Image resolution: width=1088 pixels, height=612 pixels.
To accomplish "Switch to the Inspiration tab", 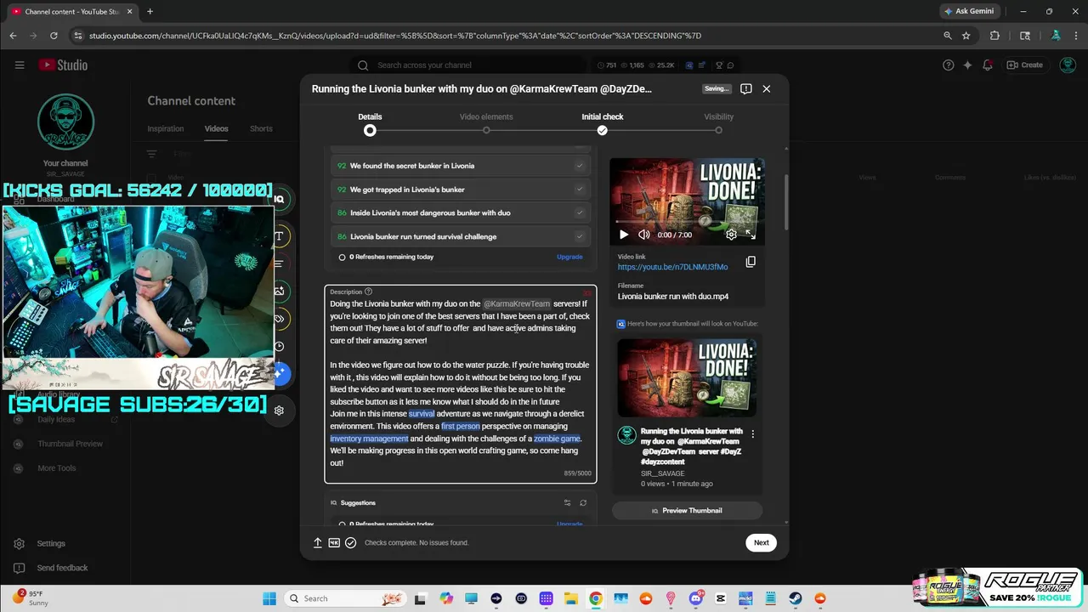I will click(166, 128).
